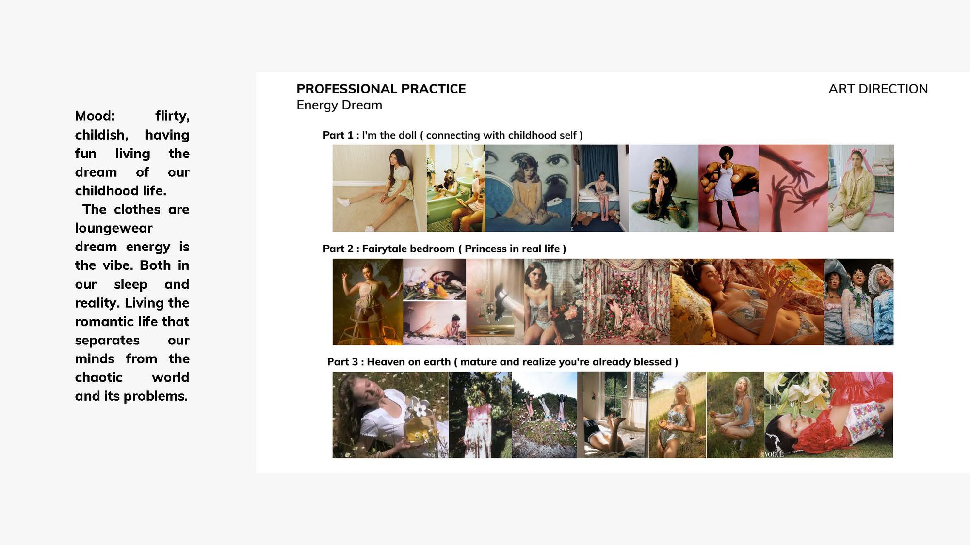
Task: Click the Part 1 I'm the doll caption
Action: [x=453, y=135]
